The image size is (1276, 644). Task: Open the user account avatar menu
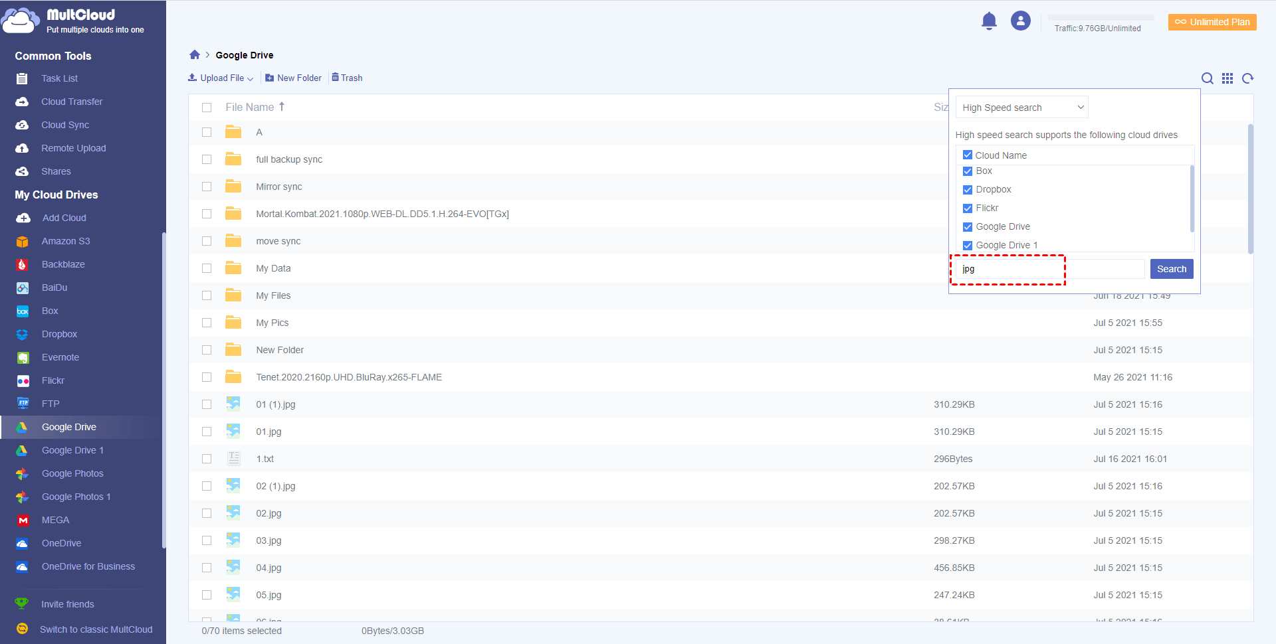pos(1021,21)
